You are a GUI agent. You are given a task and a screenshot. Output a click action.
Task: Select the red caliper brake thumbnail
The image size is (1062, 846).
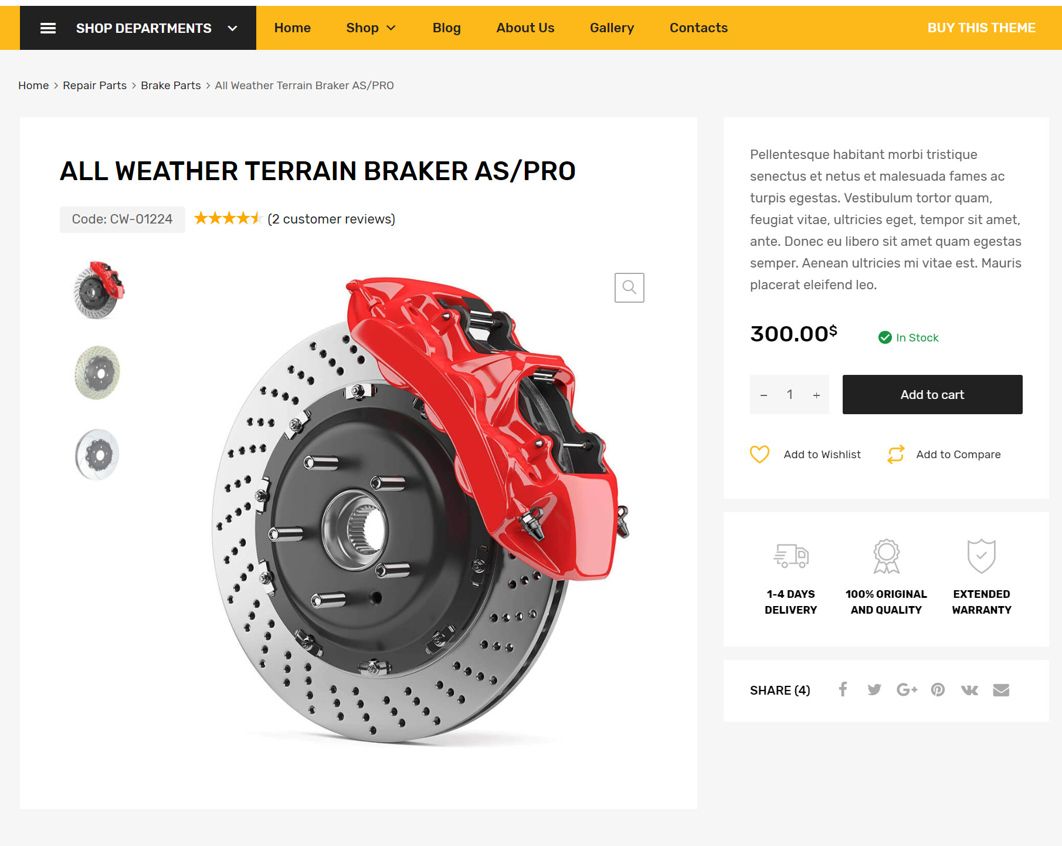(x=99, y=290)
